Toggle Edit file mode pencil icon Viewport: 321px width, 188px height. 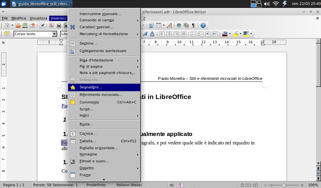pyautogui.click(x=42, y=25)
